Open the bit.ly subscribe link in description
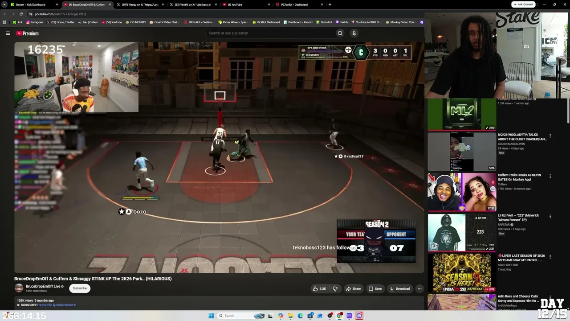The image size is (570, 321). (x=57, y=305)
